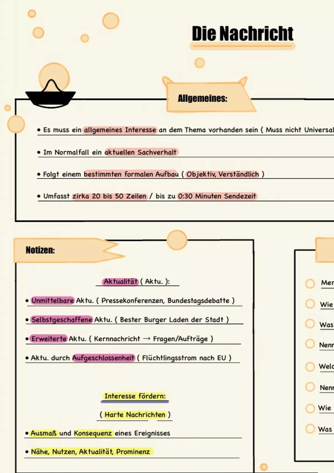The image size is (334, 473).
Task: Click the orange circle atop the Notizen box
Action: (x=177, y=240)
